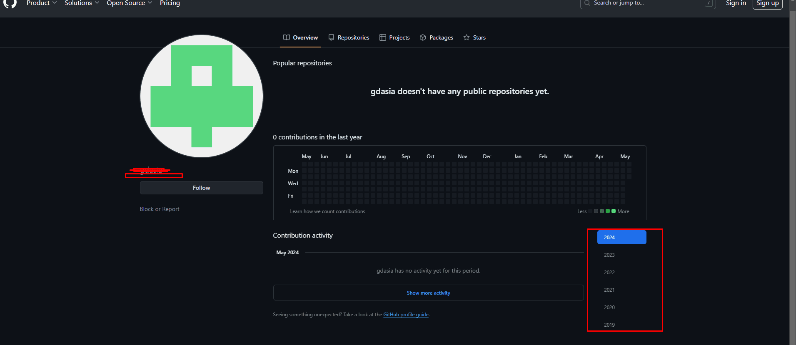Screen dimensions: 796x345
Task: Select the 2023 year filter
Action: tap(621, 255)
